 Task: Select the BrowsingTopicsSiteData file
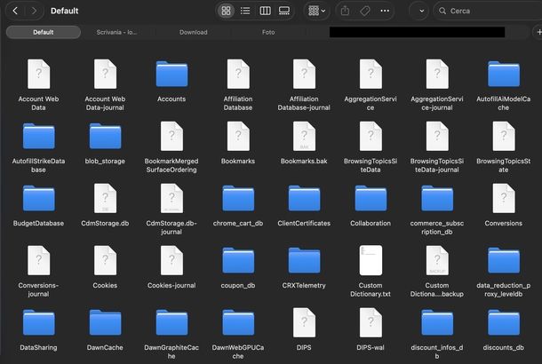pyautogui.click(x=371, y=147)
